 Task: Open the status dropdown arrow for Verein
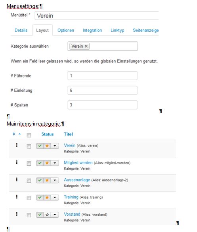click(55, 146)
